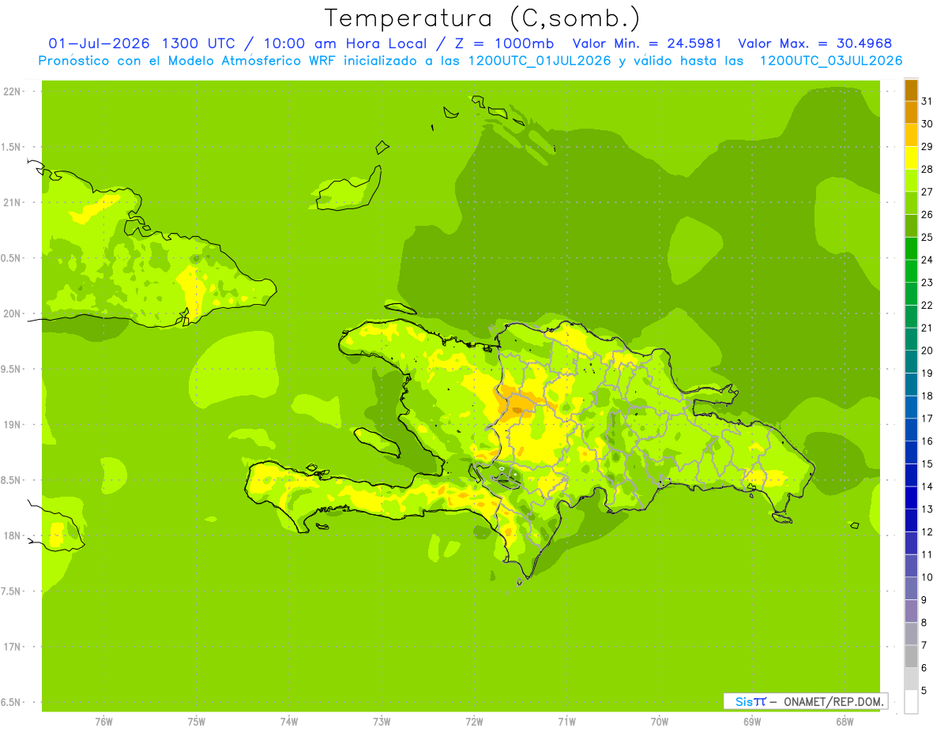Click the legend value 20

pyautogui.click(x=927, y=351)
